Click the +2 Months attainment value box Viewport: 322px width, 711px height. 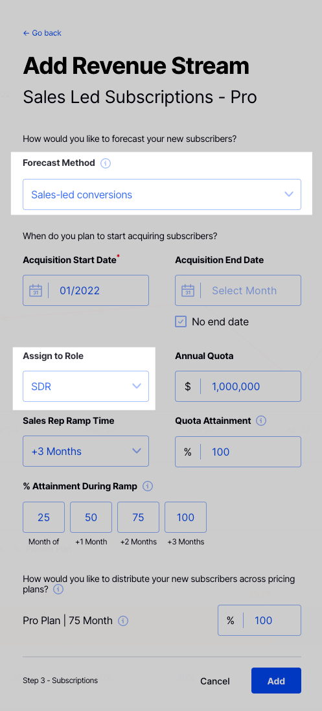pyautogui.click(x=139, y=517)
